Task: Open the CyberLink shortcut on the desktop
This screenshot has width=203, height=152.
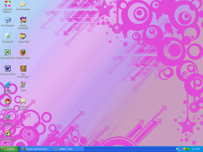Action: [x=7, y=4]
